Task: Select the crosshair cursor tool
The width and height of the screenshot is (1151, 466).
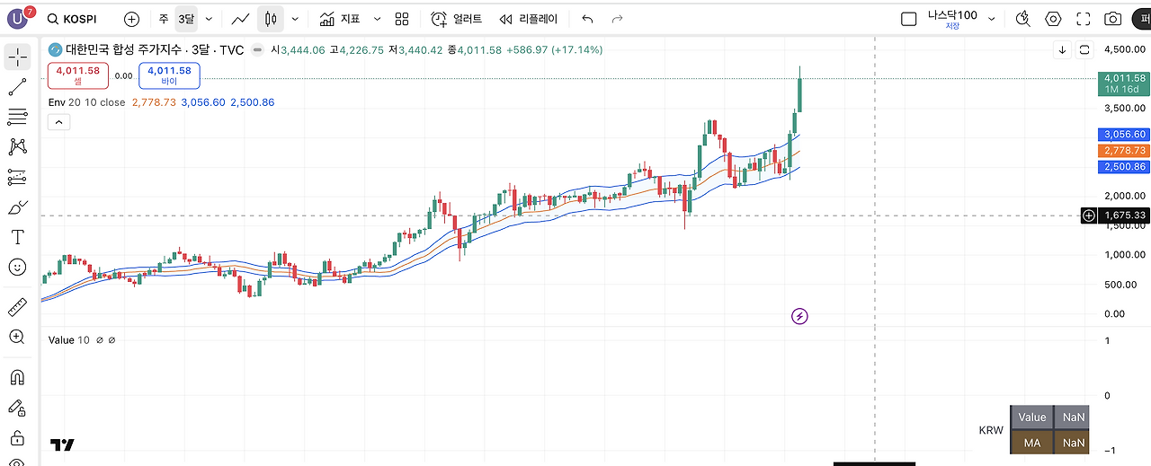Action: coord(17,57)
